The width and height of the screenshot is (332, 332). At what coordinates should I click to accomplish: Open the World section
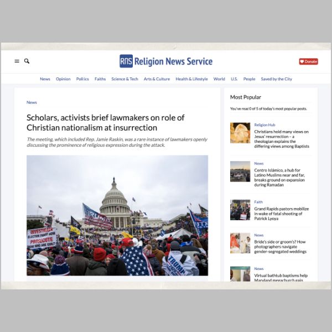(x=219, y=79)
